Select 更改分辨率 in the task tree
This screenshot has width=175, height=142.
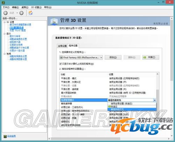click(15, 36)
